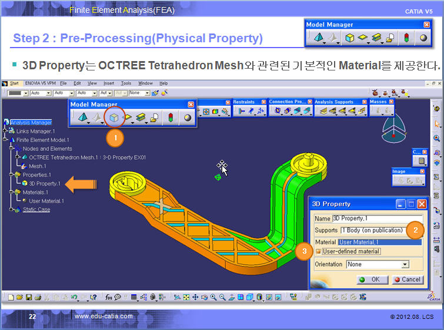Click last icon in Analysis Supports toolbar

click(362, 111)
